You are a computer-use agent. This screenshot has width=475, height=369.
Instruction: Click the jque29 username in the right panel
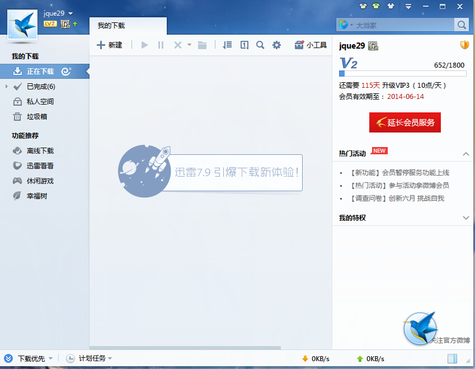[x=352, y=46]
